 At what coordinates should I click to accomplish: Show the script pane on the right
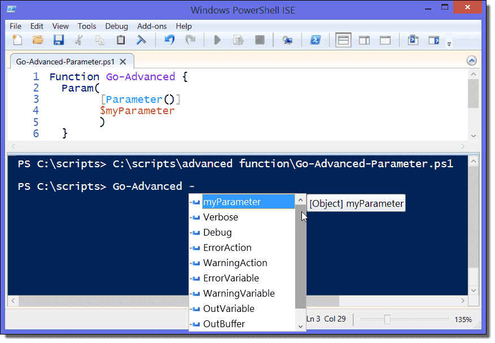tap(364, 40)
